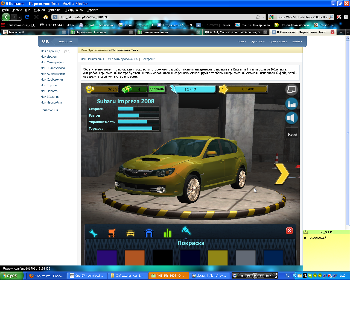Click the VK logo
Screen dimensions: 350x313
coord(45,41)
